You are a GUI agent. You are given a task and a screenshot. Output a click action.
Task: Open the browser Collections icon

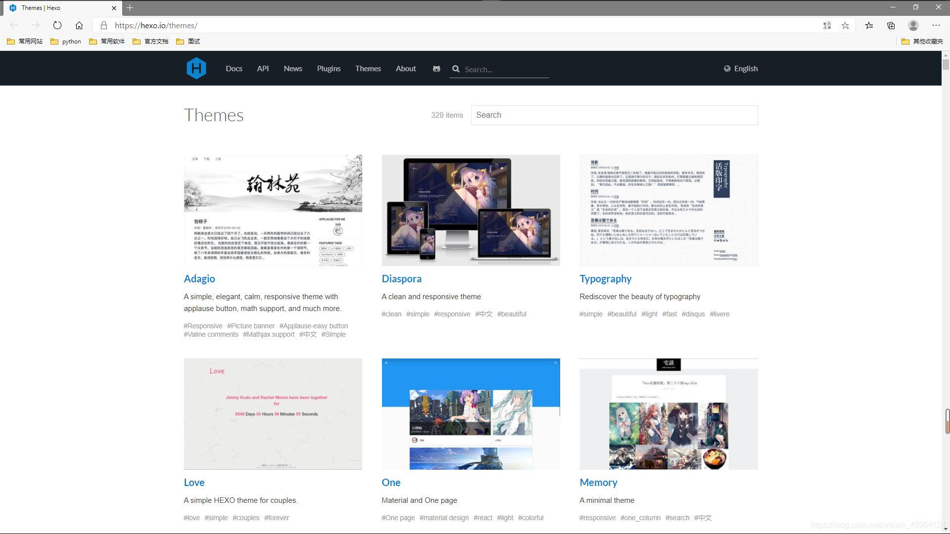[891, 25]
